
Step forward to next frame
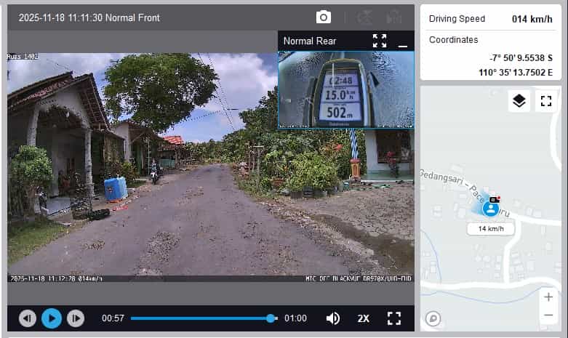tap(75, 318)
